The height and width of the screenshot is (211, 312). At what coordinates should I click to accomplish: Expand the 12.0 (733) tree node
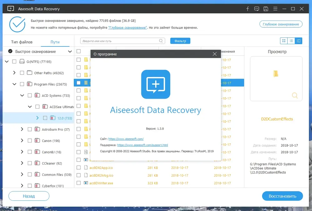[x=37, y=118]
